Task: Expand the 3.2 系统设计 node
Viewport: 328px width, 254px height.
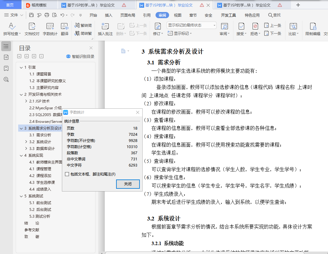Action: (x=26, y=142)
